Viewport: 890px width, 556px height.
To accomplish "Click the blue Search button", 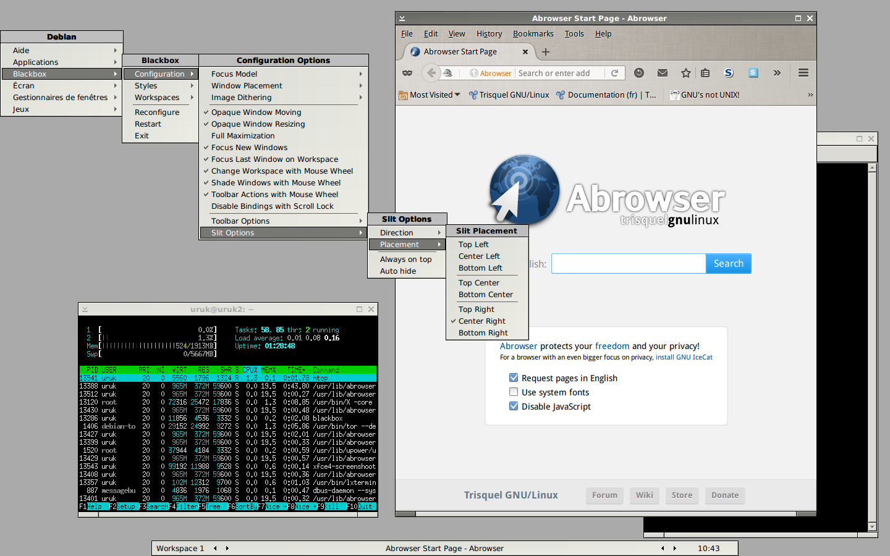I will point(728,264).
